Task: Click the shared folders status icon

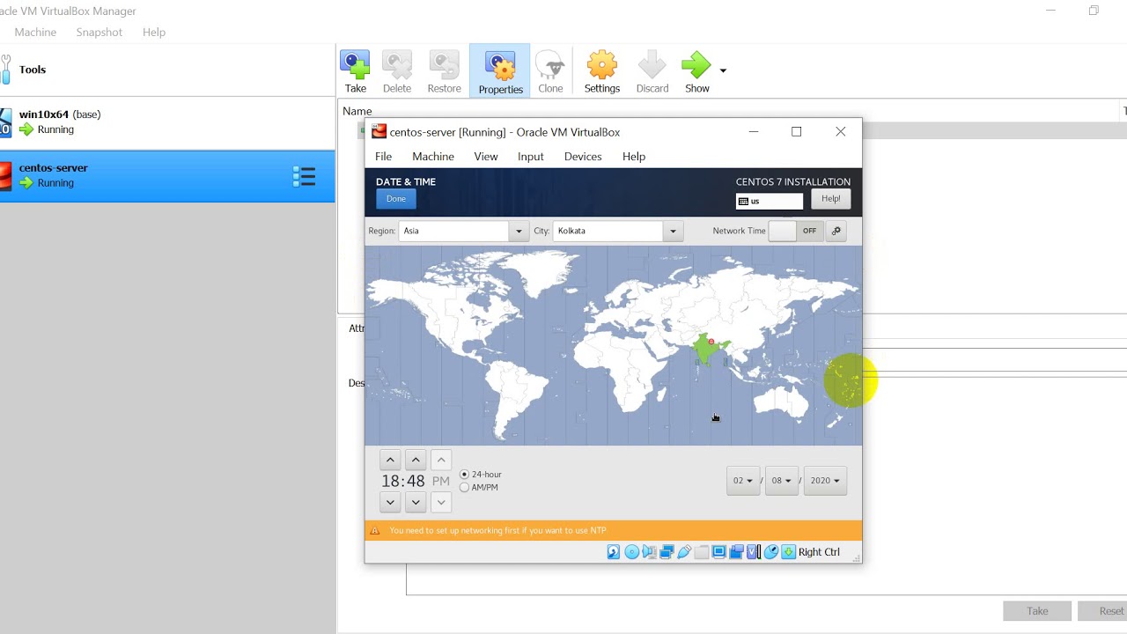Action: (702, 552)
